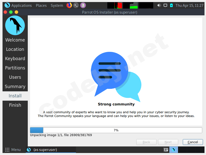This screenshot has width=206, height=155.
Task: Click the green window button
Action: 11,12
